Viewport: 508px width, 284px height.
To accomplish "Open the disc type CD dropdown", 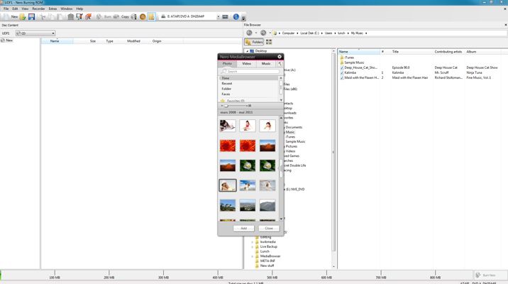I will point(35,33).
